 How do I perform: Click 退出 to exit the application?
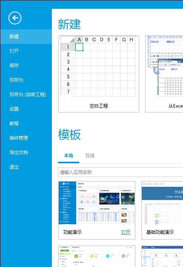(26, 167)
